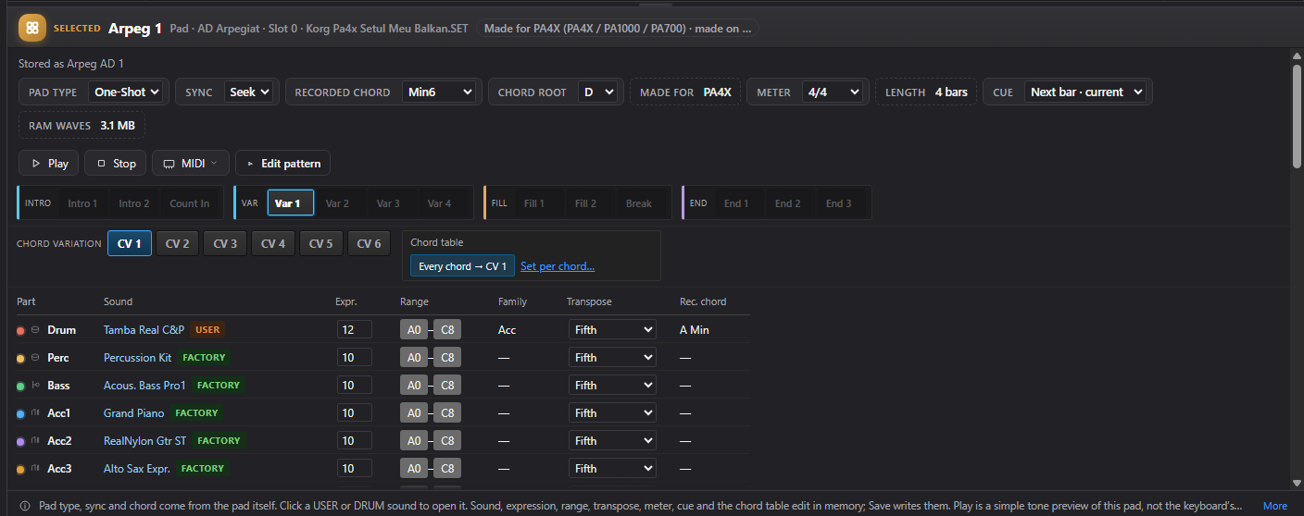Click the Drum expression field showing 12
Screen dimensions: 1304x516
pos(355,330)
